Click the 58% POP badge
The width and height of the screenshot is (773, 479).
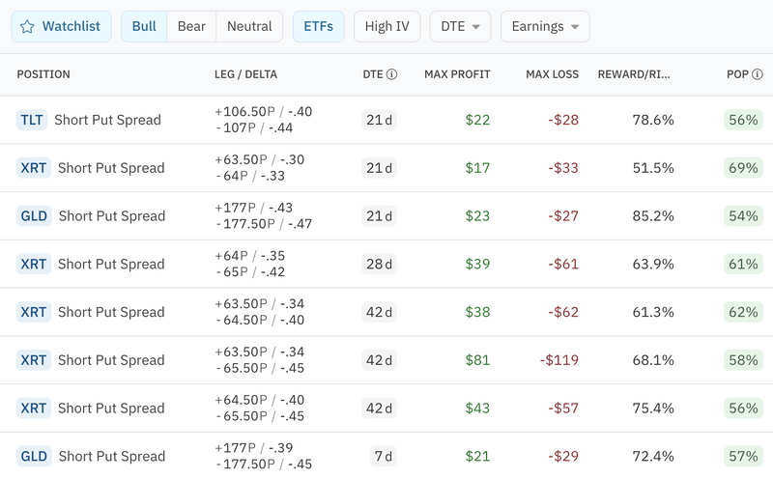pos(743,360)
